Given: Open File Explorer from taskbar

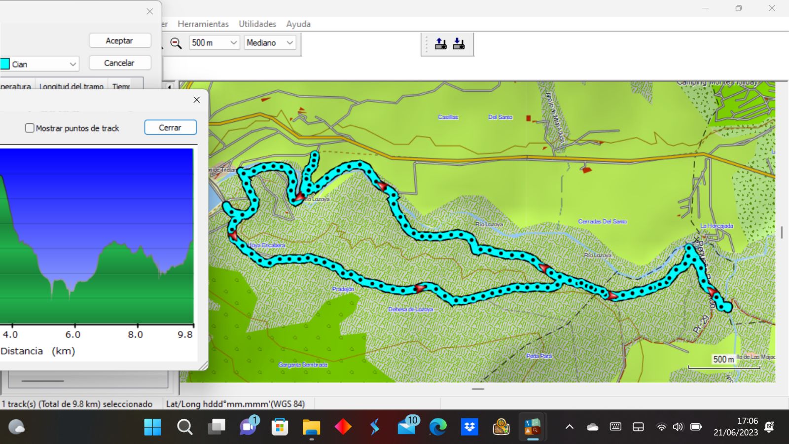Looking at the screenshot, I should click(x=311, y=427).
